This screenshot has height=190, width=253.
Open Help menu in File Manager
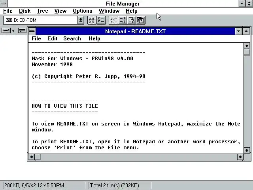click(132, 11)
